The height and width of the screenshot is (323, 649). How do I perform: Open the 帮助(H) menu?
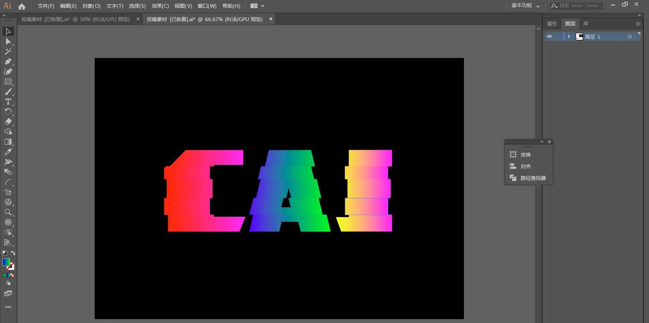231,6
